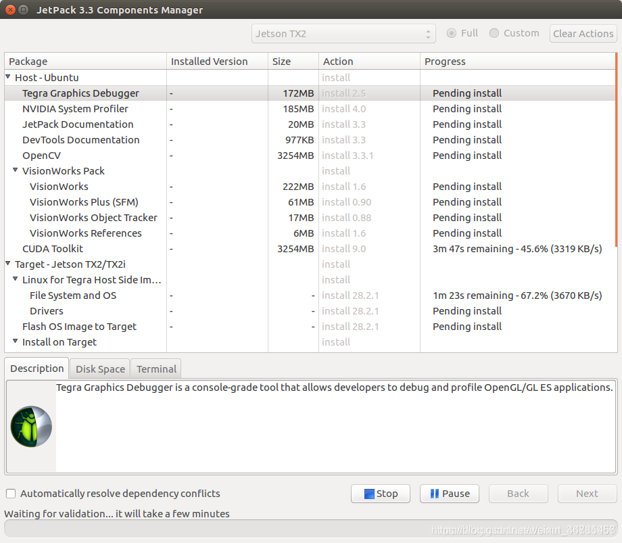
Task: Click the Progress column header
Action: [517, 61]
